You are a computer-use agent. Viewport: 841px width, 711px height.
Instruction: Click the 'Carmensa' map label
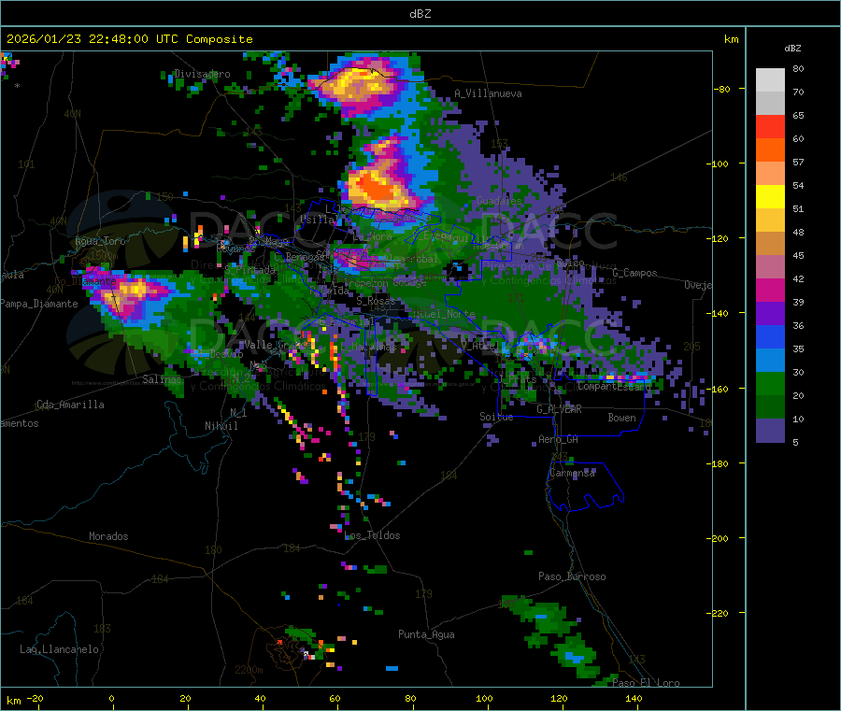[572, 474]
